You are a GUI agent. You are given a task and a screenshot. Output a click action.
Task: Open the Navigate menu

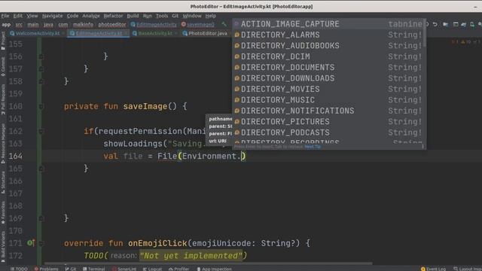click(x=52, y=16)
